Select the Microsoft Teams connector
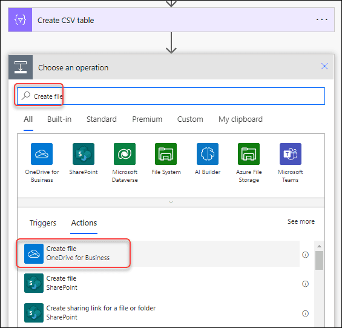The image size is (342, 328). click(291, 163)
